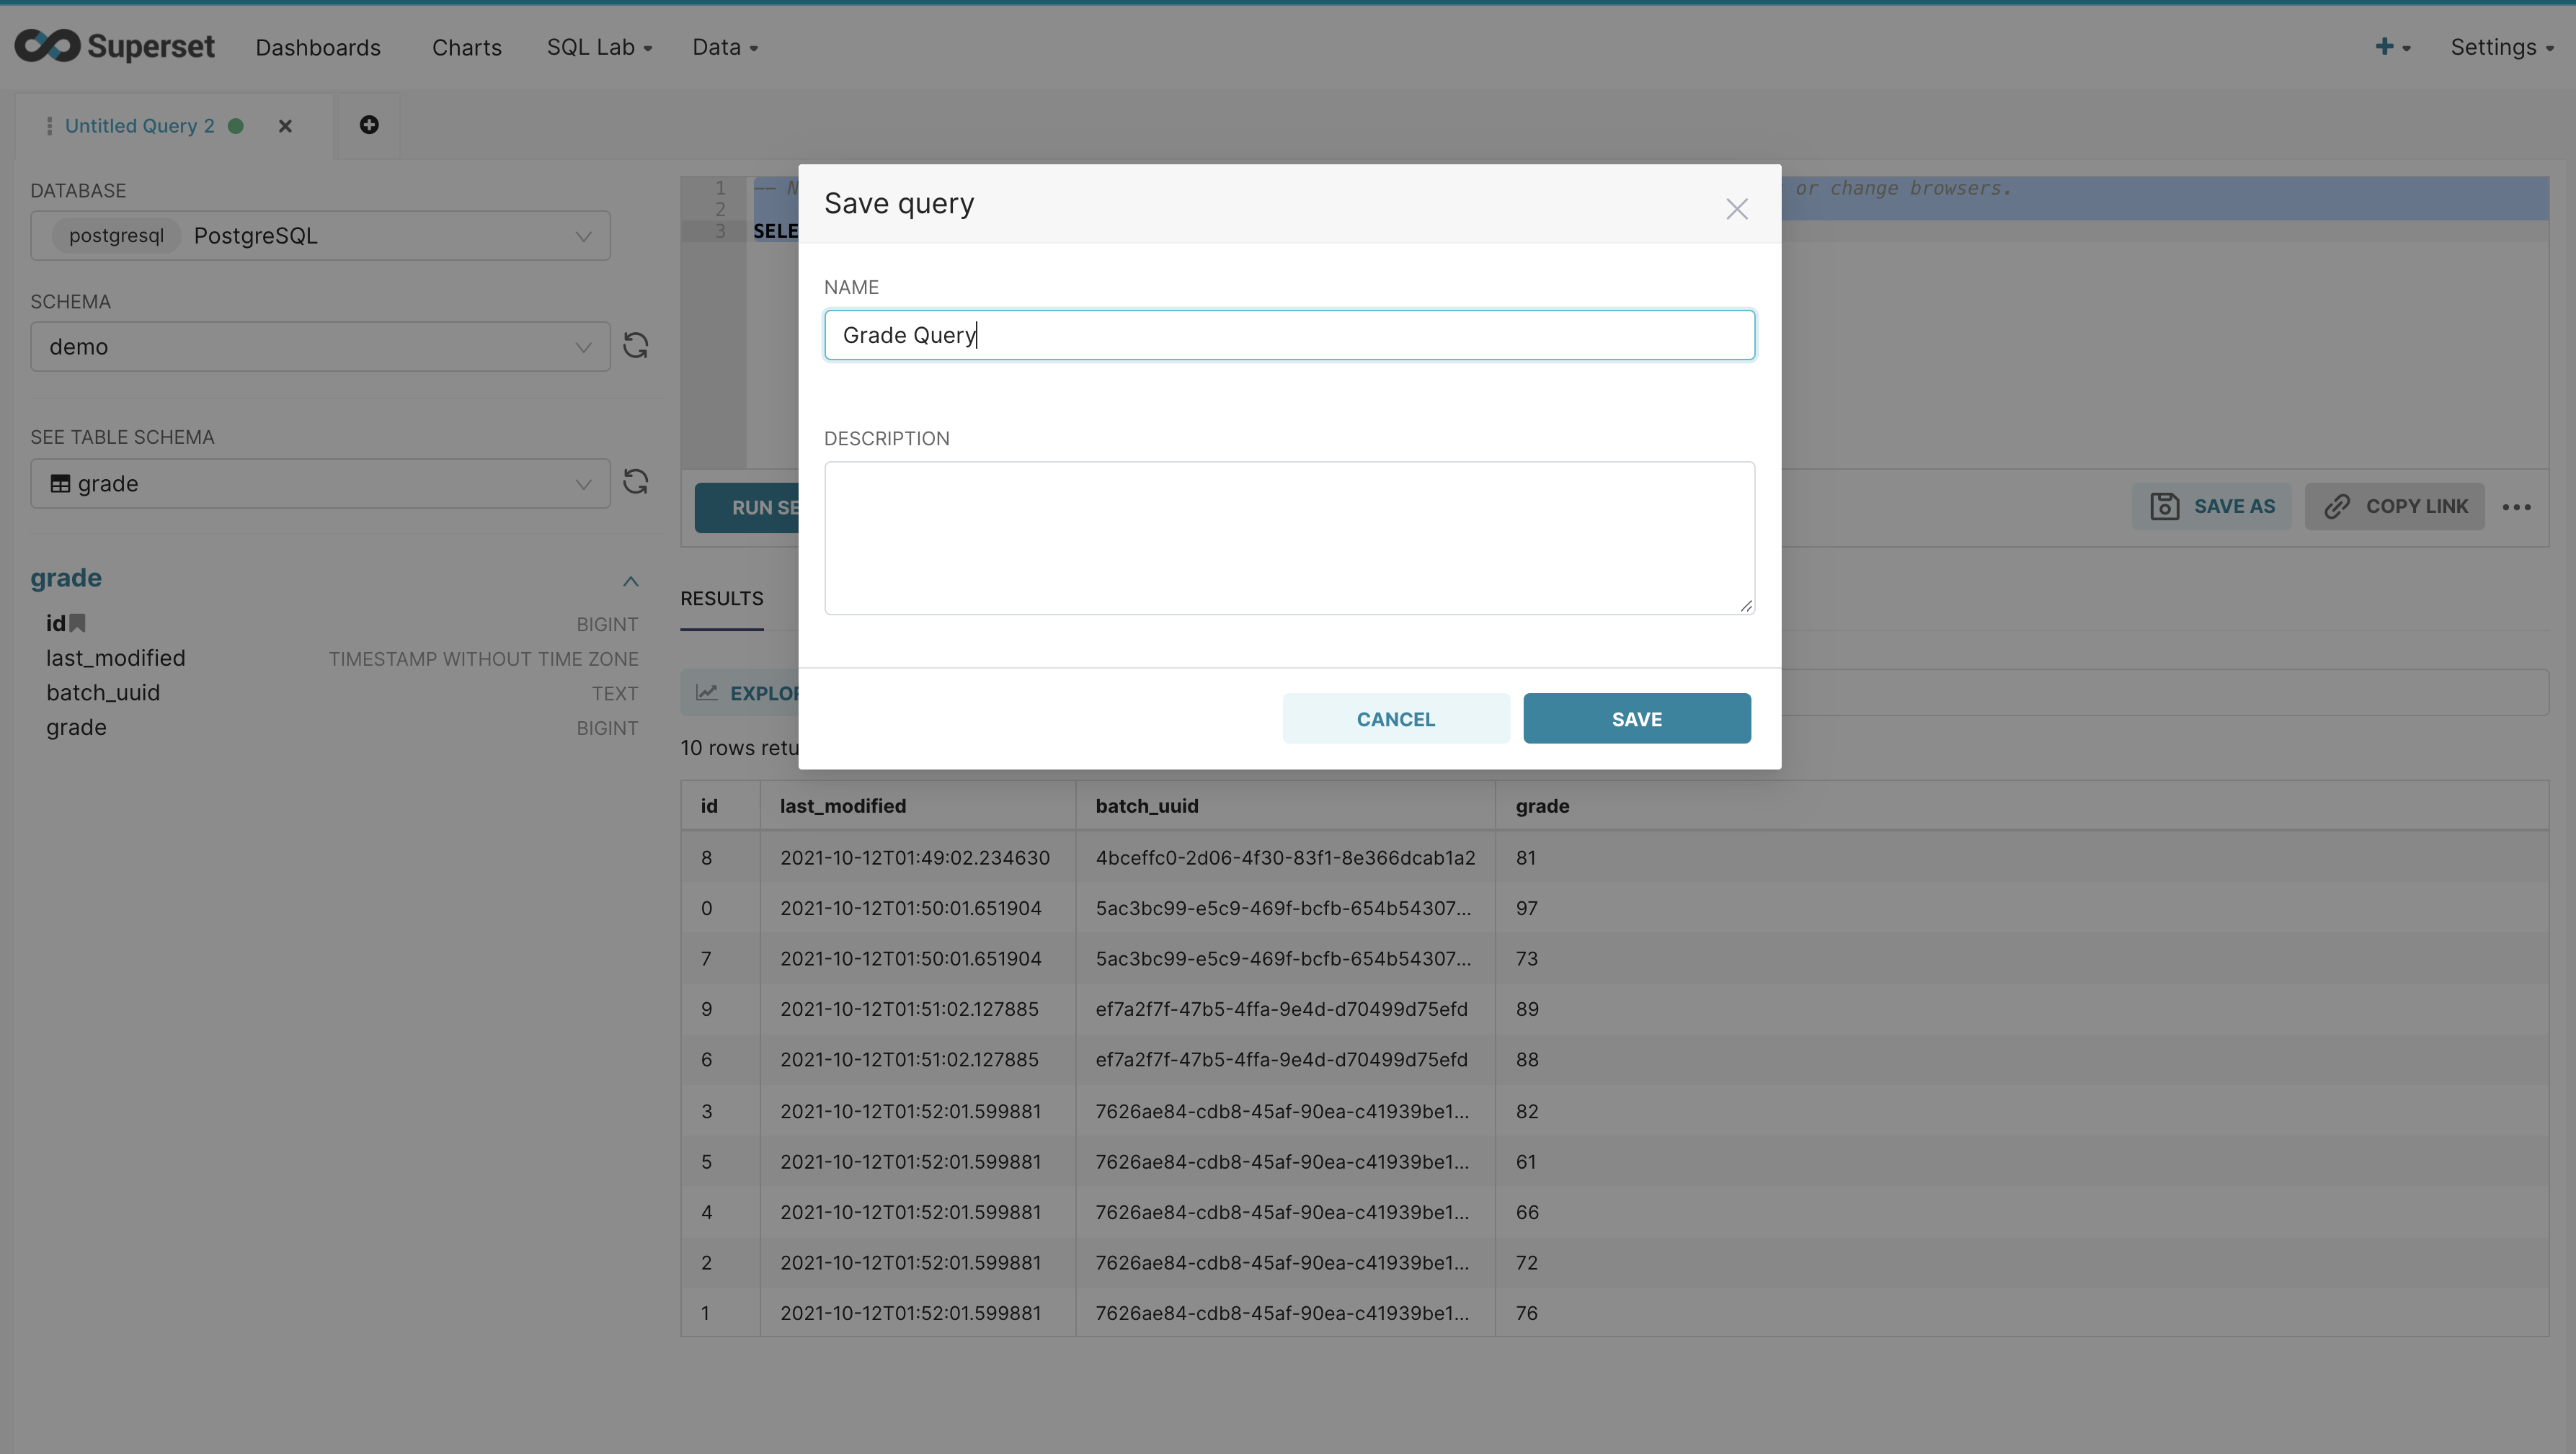
Task: Close the Untitled Query 2 tab
Action: point(285,126)
